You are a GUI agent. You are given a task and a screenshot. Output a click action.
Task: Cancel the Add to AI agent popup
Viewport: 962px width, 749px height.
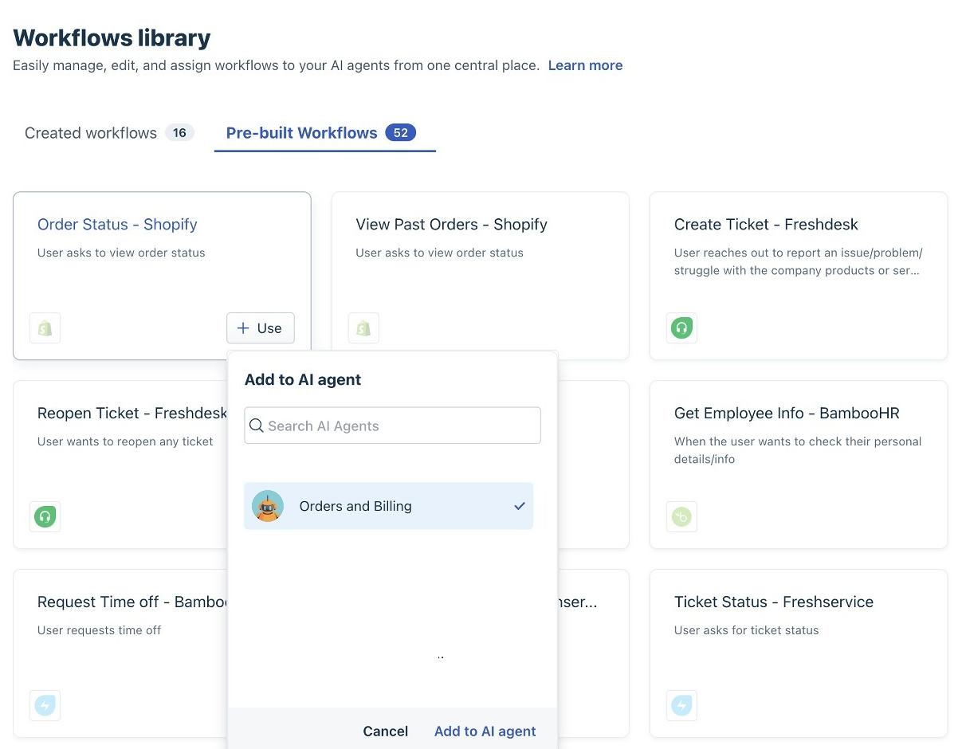[386, 731]
